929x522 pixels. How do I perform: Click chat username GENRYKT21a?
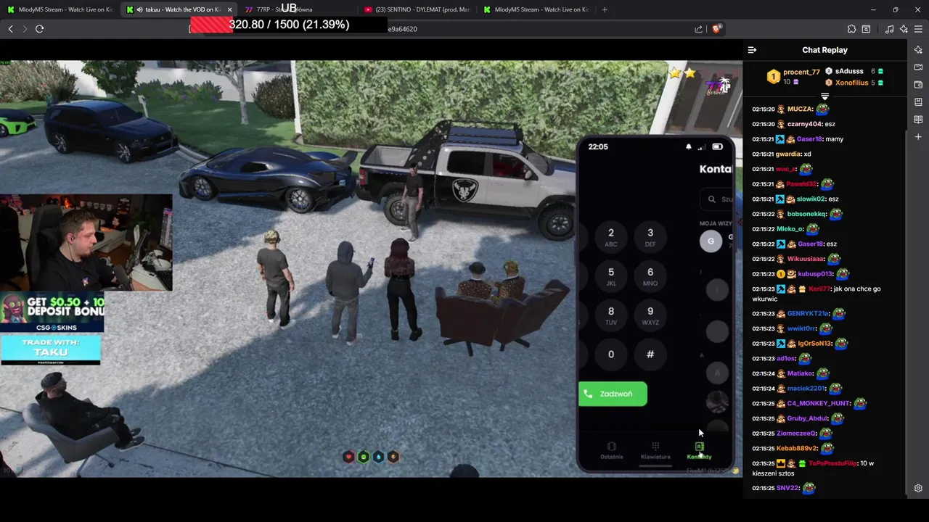(808, 313)
